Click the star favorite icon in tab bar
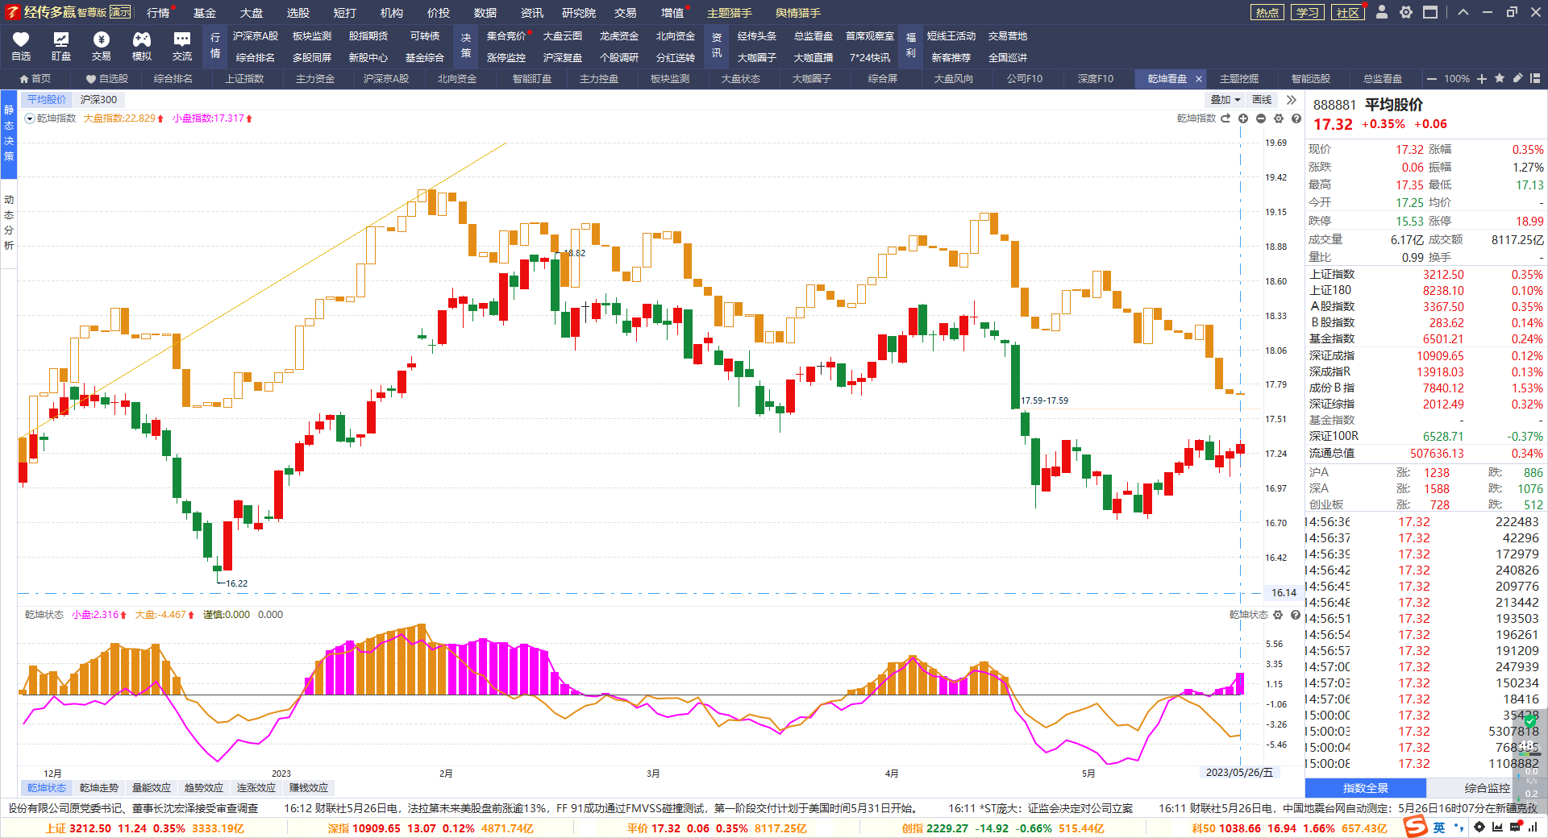Screen dimensions: 1548x838 coord(1500,78)
